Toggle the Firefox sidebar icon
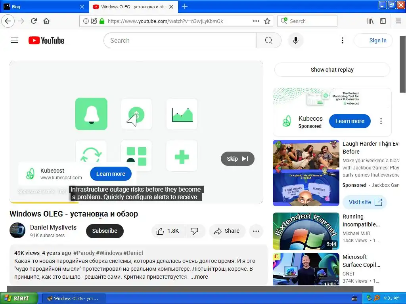The height and width of the screenshot is (304, 406). [x=383, y=21]
